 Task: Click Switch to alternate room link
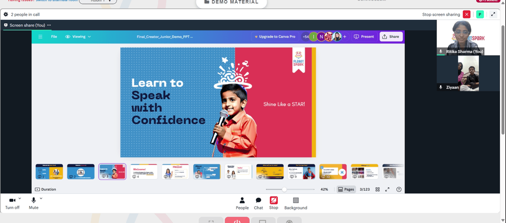pos(56,1)
